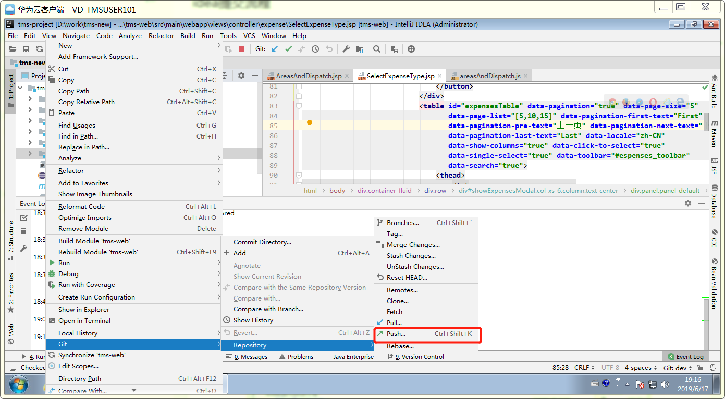Choose Branches... from Repository submenu
725x399 pixels.
pyautogui.click(x=426, y=223)
